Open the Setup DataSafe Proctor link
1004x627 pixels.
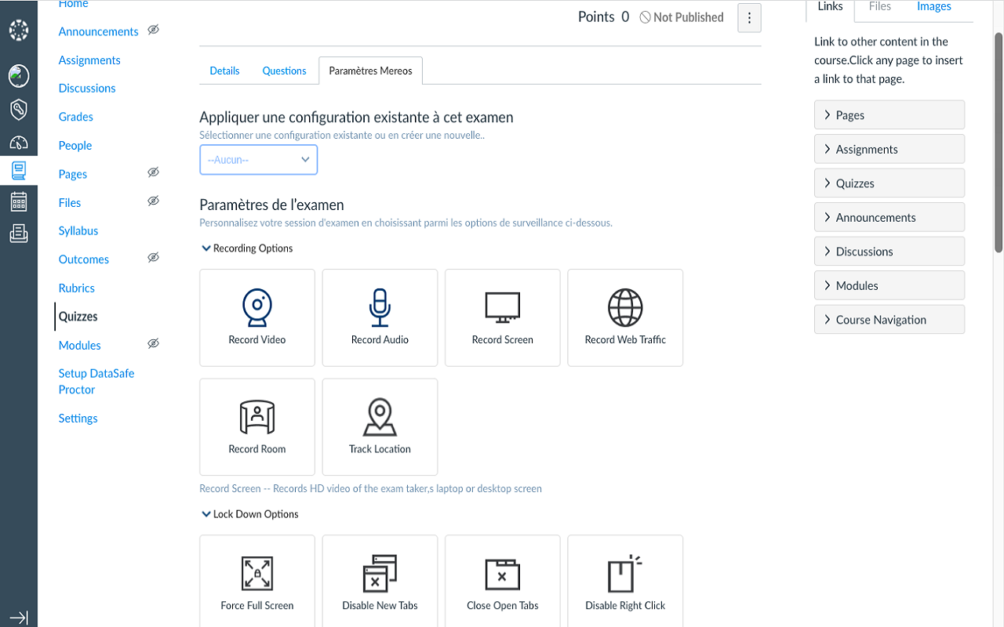pos(96,381)
